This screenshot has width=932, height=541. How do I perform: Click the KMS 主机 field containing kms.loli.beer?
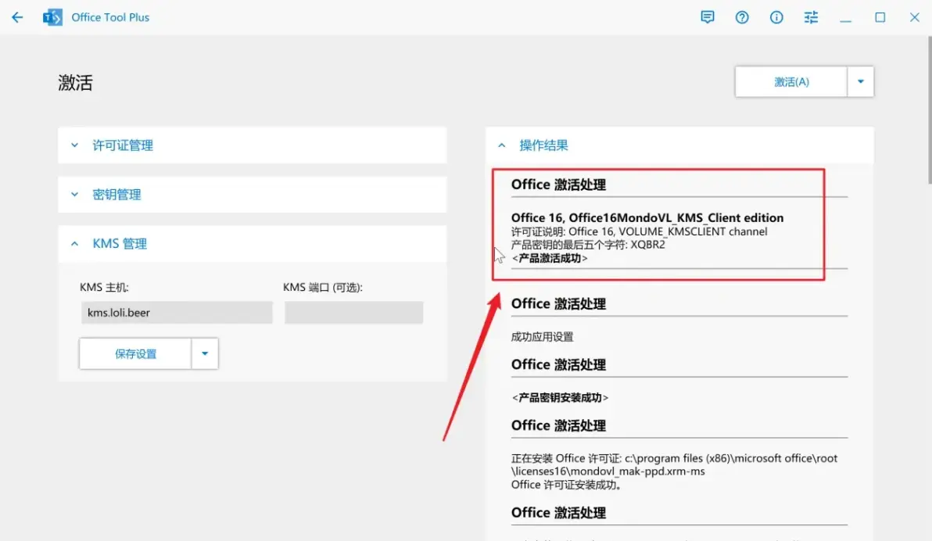[177, 313]
